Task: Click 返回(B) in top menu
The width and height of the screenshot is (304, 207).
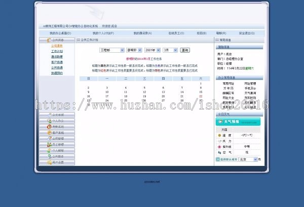Action: tap(202, 33)
